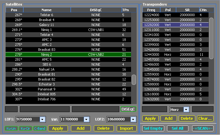Select the C-Band LNB preset
Image resolution: width=220 pixels, height=135 pixels.
click(x=40, y=128)
